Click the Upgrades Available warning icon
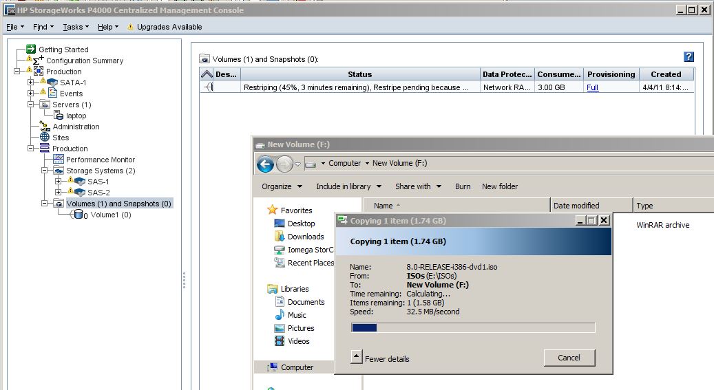Screen dimensions: 714x390 [130, 27]
